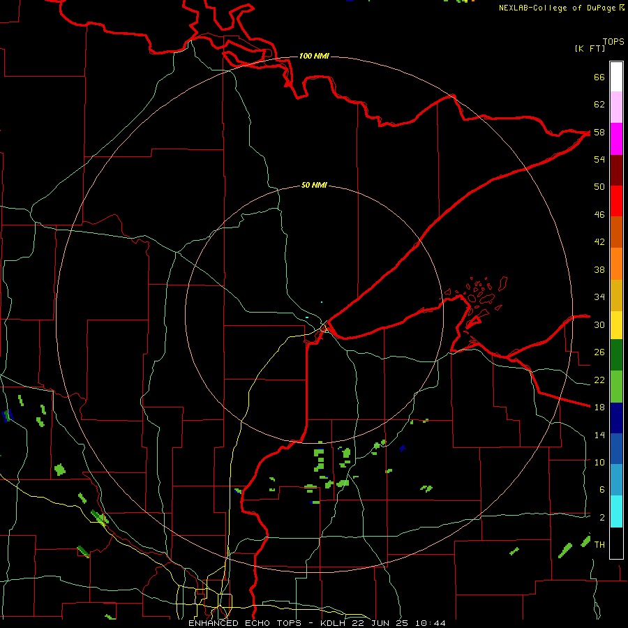The width and height of the screenshot is (628, 628).
Task: Click the '50 NMI' range ring label
Action: (x=314, y=185)
